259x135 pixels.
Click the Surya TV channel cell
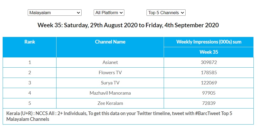(110, 83)
